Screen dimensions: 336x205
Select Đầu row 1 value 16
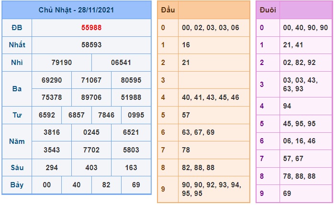click(x=186, y=45)
